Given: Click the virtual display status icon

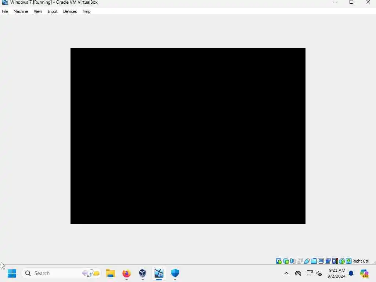Looking at the screenshot, I should click(321, 261).
